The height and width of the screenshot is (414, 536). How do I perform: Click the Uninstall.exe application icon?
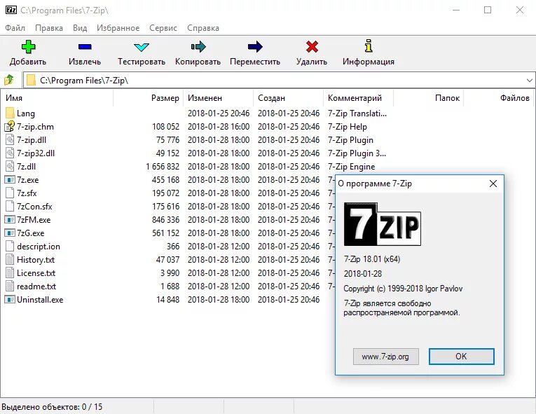coord(10,300)
